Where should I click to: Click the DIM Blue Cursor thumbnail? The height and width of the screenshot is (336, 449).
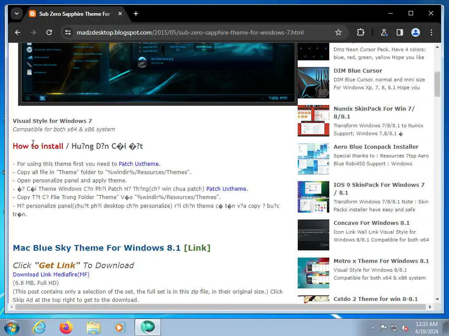click(x=313, y=83)
